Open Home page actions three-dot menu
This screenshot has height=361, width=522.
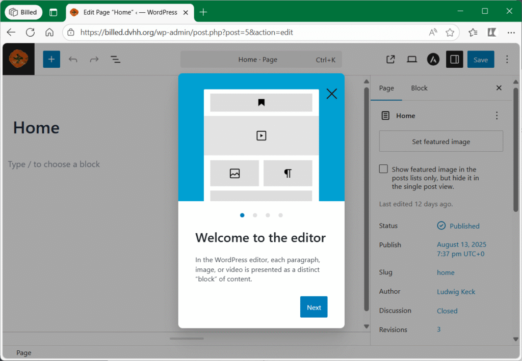click(497, 116)
